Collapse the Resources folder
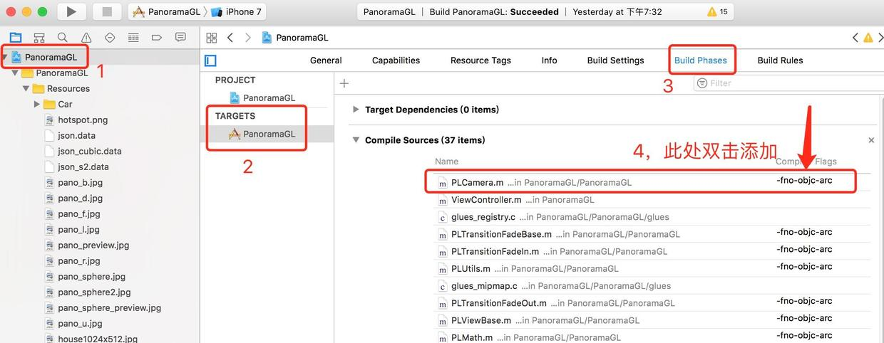The image size is (884, 343). [26, 88]
